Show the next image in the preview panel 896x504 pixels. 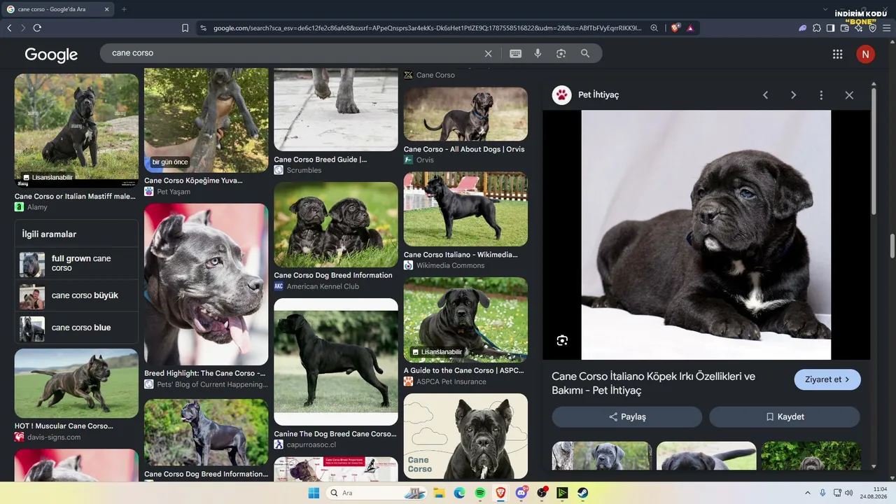793,95
